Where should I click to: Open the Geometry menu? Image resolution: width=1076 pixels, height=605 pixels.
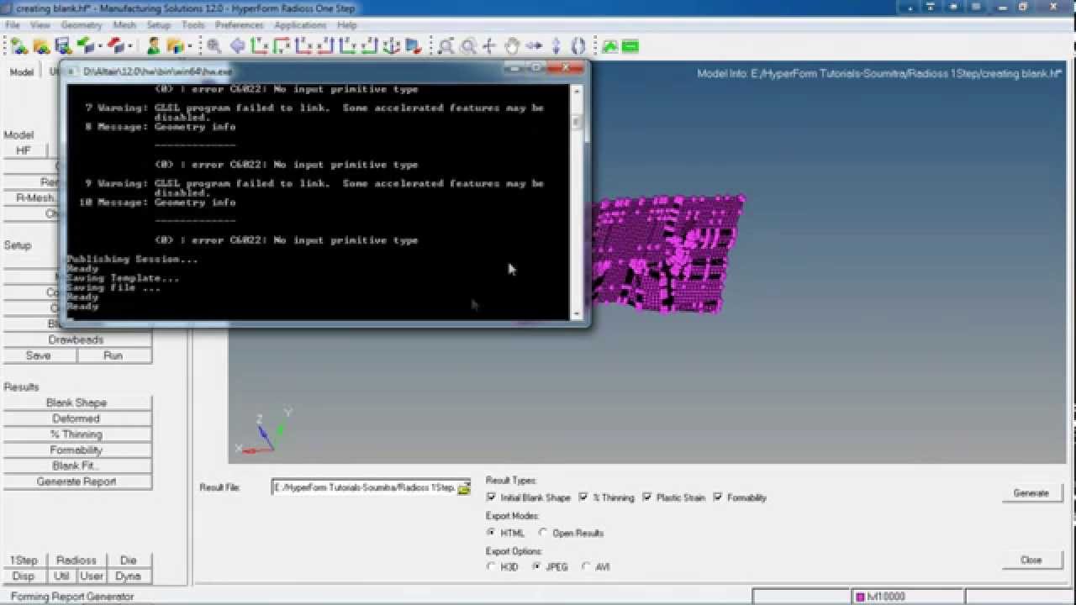tap(81, 25)
